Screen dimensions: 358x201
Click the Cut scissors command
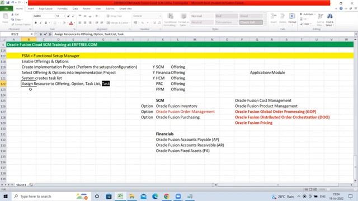coord(15,15)
